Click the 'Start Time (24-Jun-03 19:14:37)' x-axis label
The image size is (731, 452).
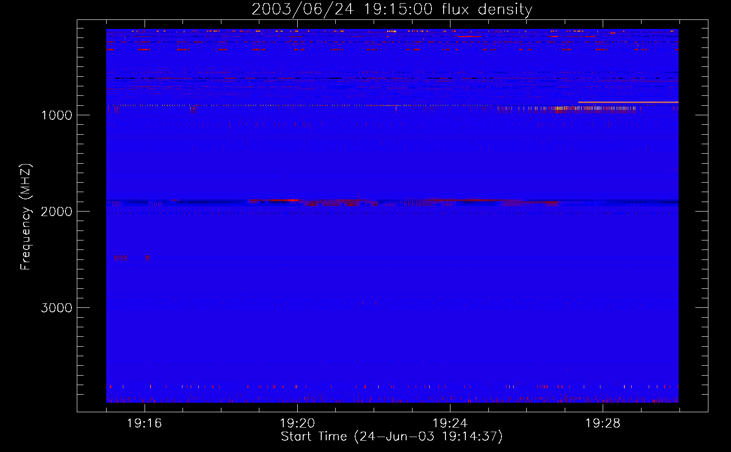[392, 437]
